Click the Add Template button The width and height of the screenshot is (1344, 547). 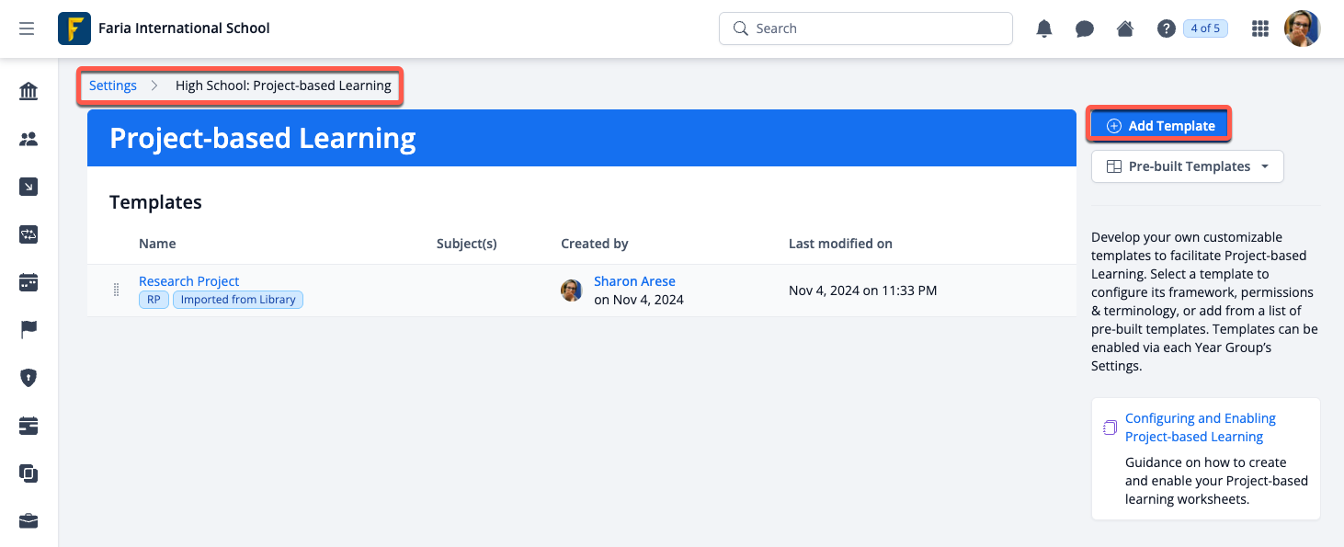click(x=1160, y=126)
